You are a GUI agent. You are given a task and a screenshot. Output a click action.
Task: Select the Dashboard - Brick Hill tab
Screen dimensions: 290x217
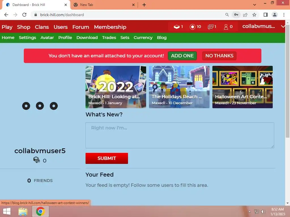36,5
